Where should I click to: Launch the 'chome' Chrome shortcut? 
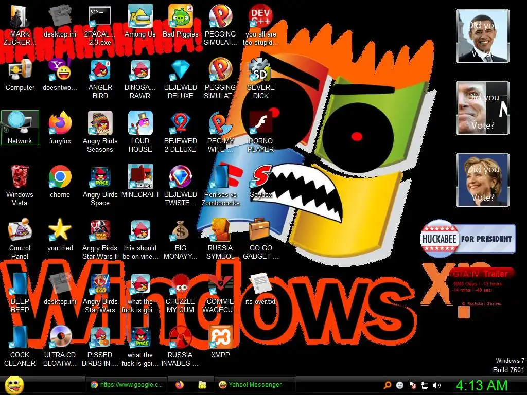coord(60,182)
